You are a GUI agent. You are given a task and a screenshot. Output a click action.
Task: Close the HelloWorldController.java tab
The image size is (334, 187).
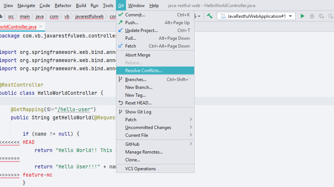(41, 27)
